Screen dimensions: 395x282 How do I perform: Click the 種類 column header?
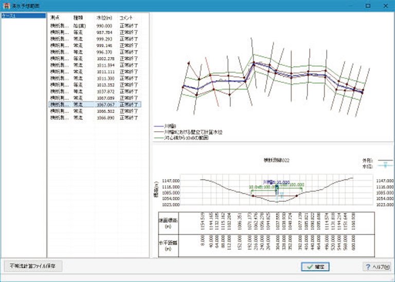(78, 17)
